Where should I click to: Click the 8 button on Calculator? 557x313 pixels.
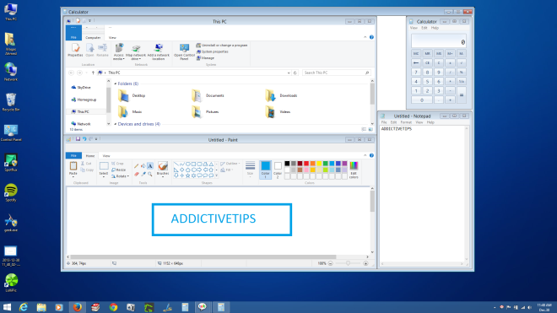(427, 72)
